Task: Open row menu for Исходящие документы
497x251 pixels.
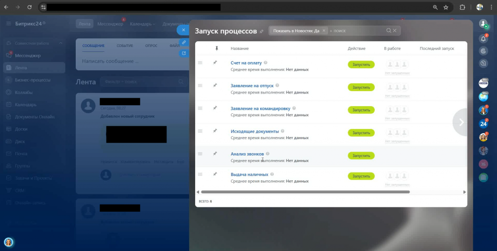Action: coord(200,131)
